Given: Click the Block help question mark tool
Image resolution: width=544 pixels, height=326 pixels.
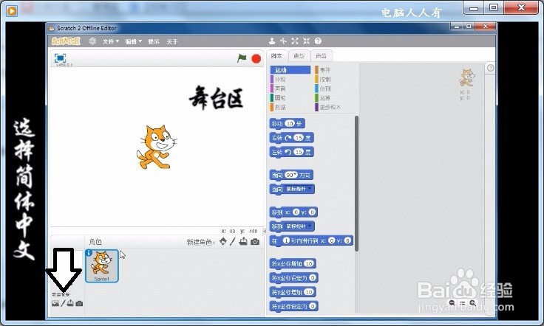Looking at the screenshot, I should coord(318,41).
